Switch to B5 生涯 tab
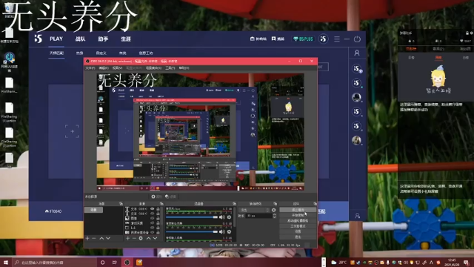 tap(126, 39)
